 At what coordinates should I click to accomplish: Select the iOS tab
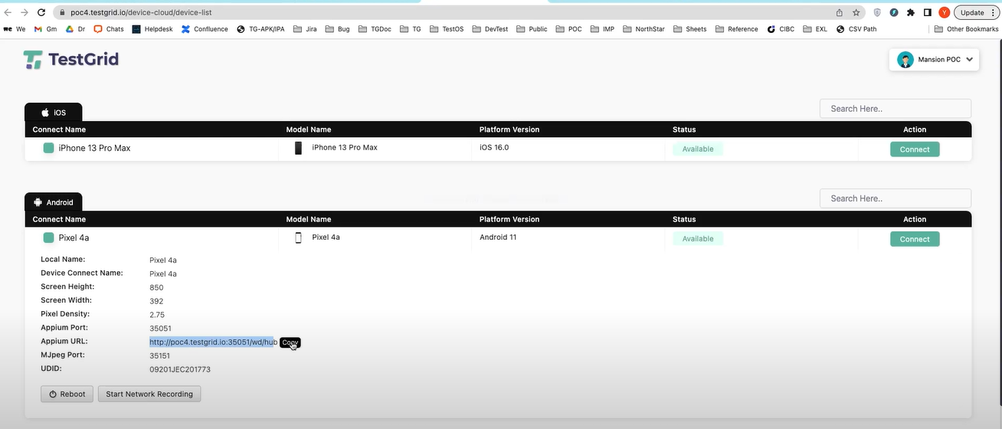click(x=54, y=113)
